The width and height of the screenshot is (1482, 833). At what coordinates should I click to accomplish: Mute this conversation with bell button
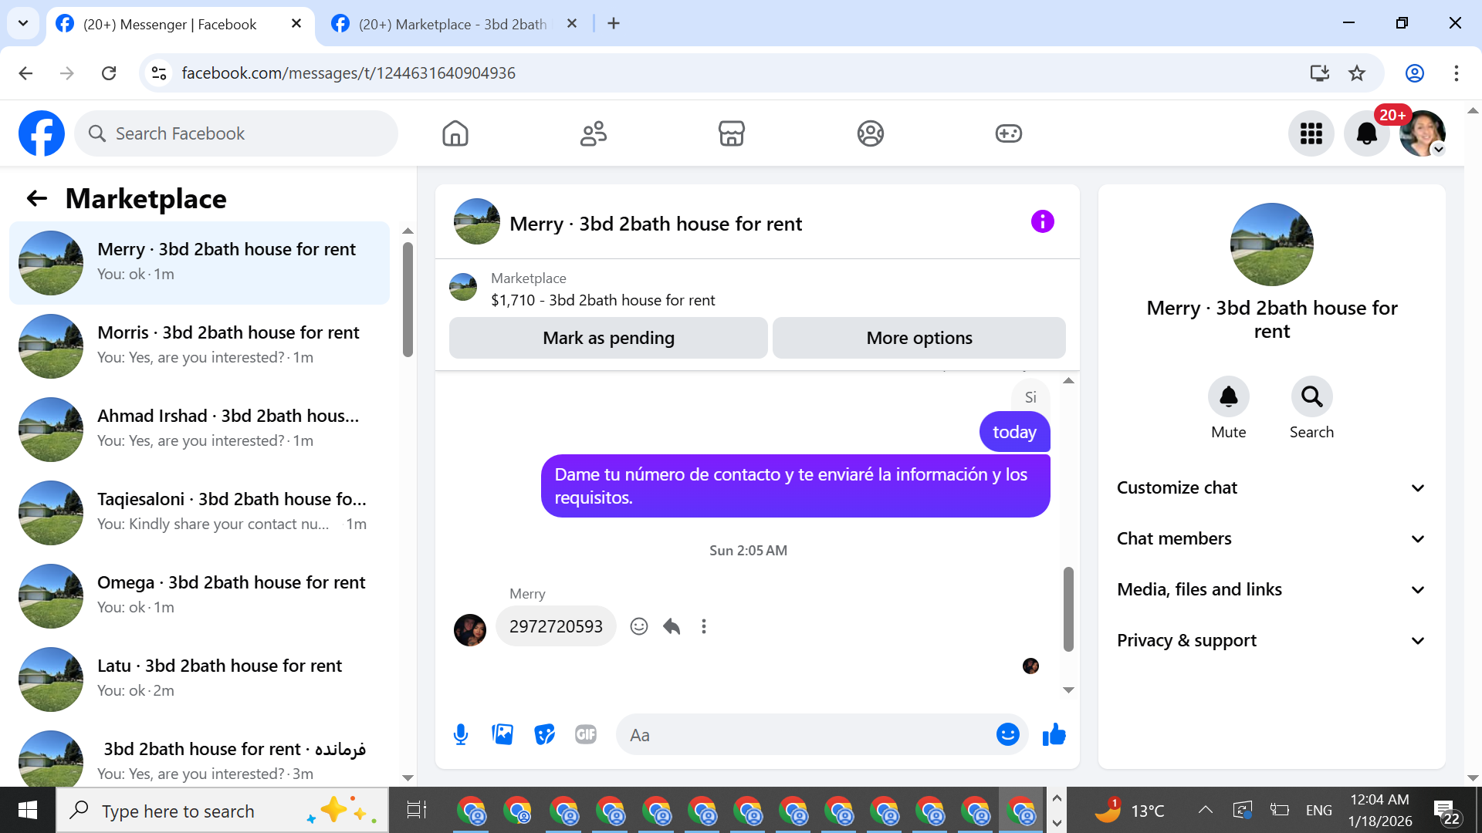click(1228, 396)
